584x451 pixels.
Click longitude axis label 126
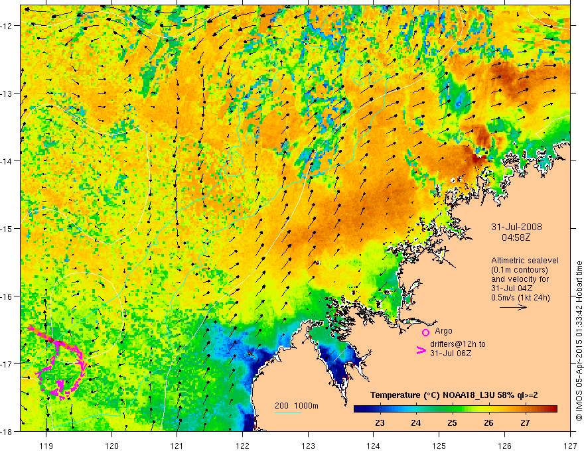coord(504,446)
